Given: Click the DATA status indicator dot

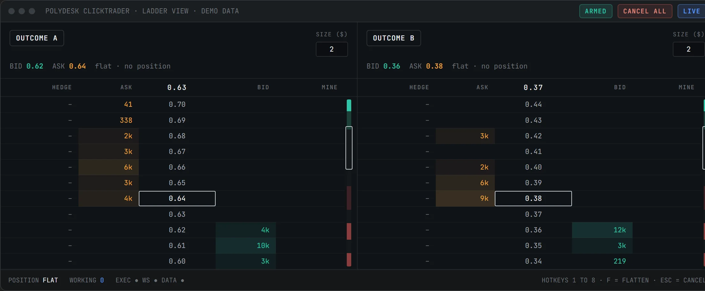Looking at the screenshot, I should click(x=182, y=281).
